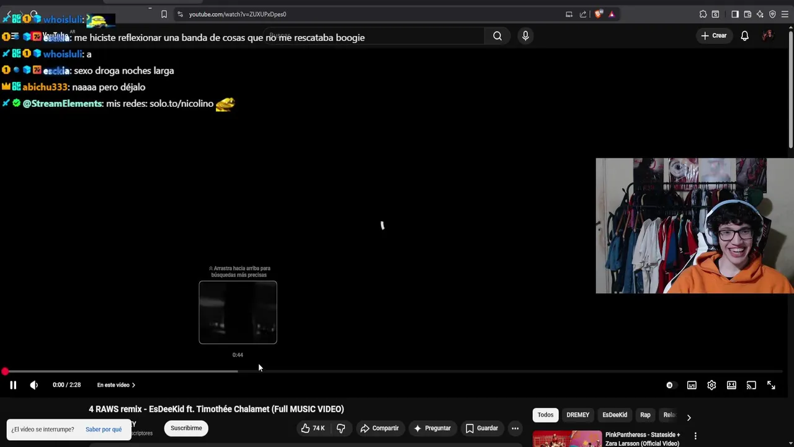
Task: Open YouTube notifications bell
Action: [x=744, y=36]
